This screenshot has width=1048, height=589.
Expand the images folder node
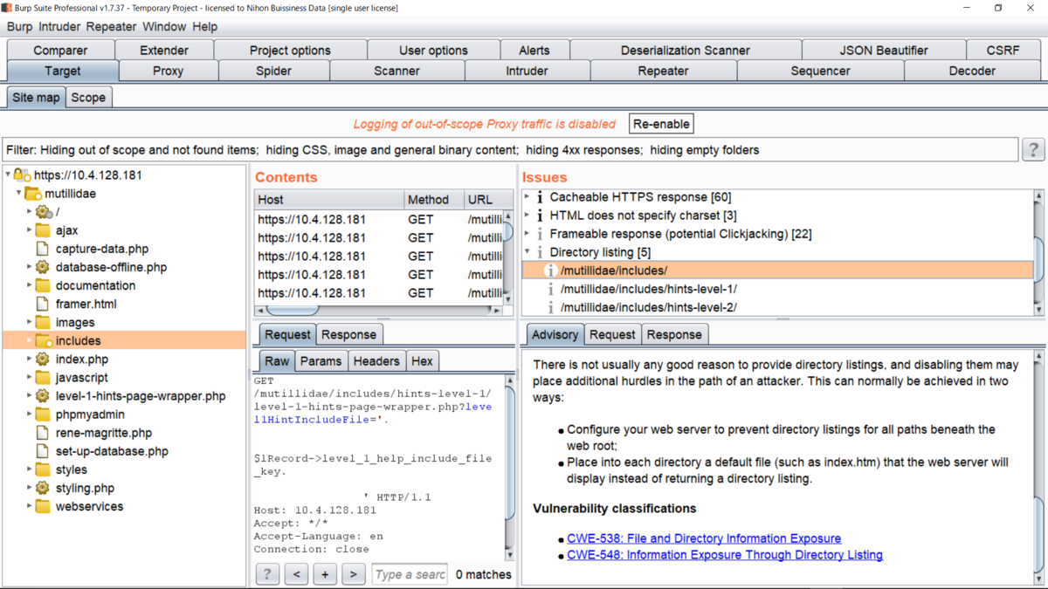pyautogui.click(x=29, y=322)
